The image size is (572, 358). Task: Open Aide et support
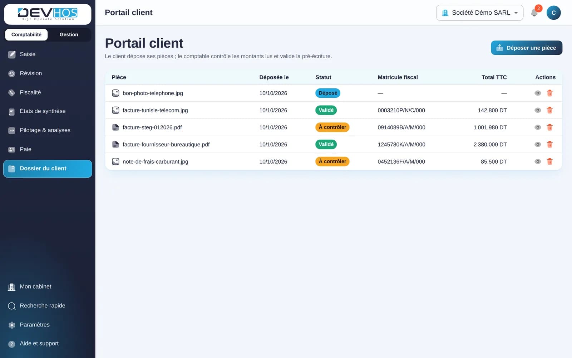[x=48, y=344]
